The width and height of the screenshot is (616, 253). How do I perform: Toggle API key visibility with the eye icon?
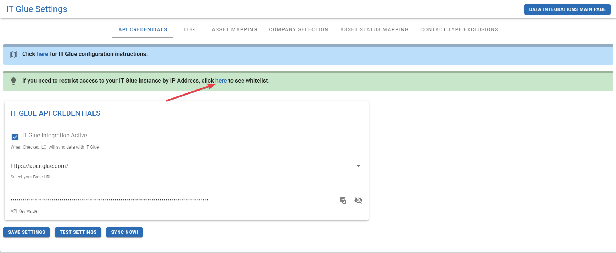pyautogui.click(x=358, y=200)
